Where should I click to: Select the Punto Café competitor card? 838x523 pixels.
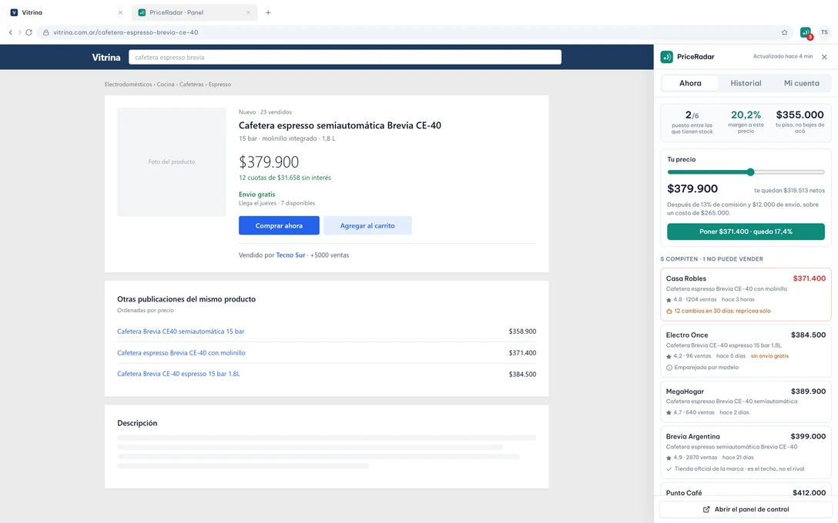[x=746, y=491]
